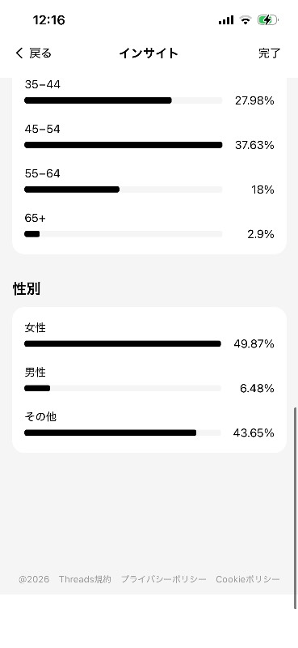Tap 完了 to finish
This screenshot has height=648, width=298.
[x=270, y=53]
